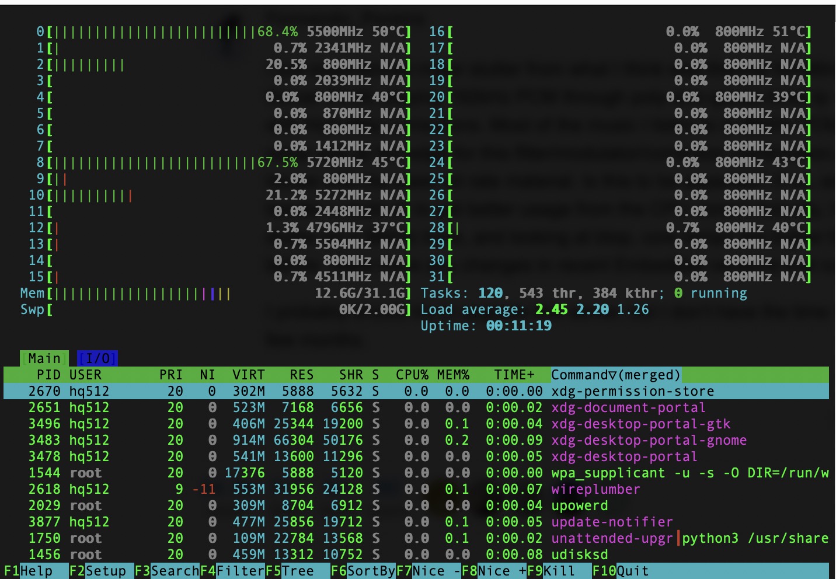
Task: Click the CPU 31 meter row
Action: coord(621,277)
